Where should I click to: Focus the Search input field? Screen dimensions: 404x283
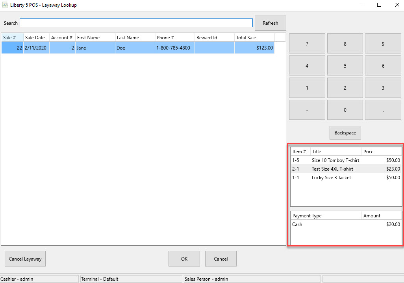pos(136,23)
